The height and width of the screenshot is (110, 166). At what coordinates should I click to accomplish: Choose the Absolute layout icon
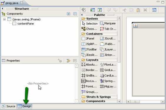[83, 64]
